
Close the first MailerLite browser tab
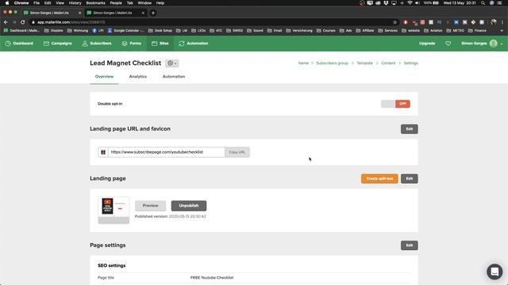pyautogui.click(x=79, y=13)
